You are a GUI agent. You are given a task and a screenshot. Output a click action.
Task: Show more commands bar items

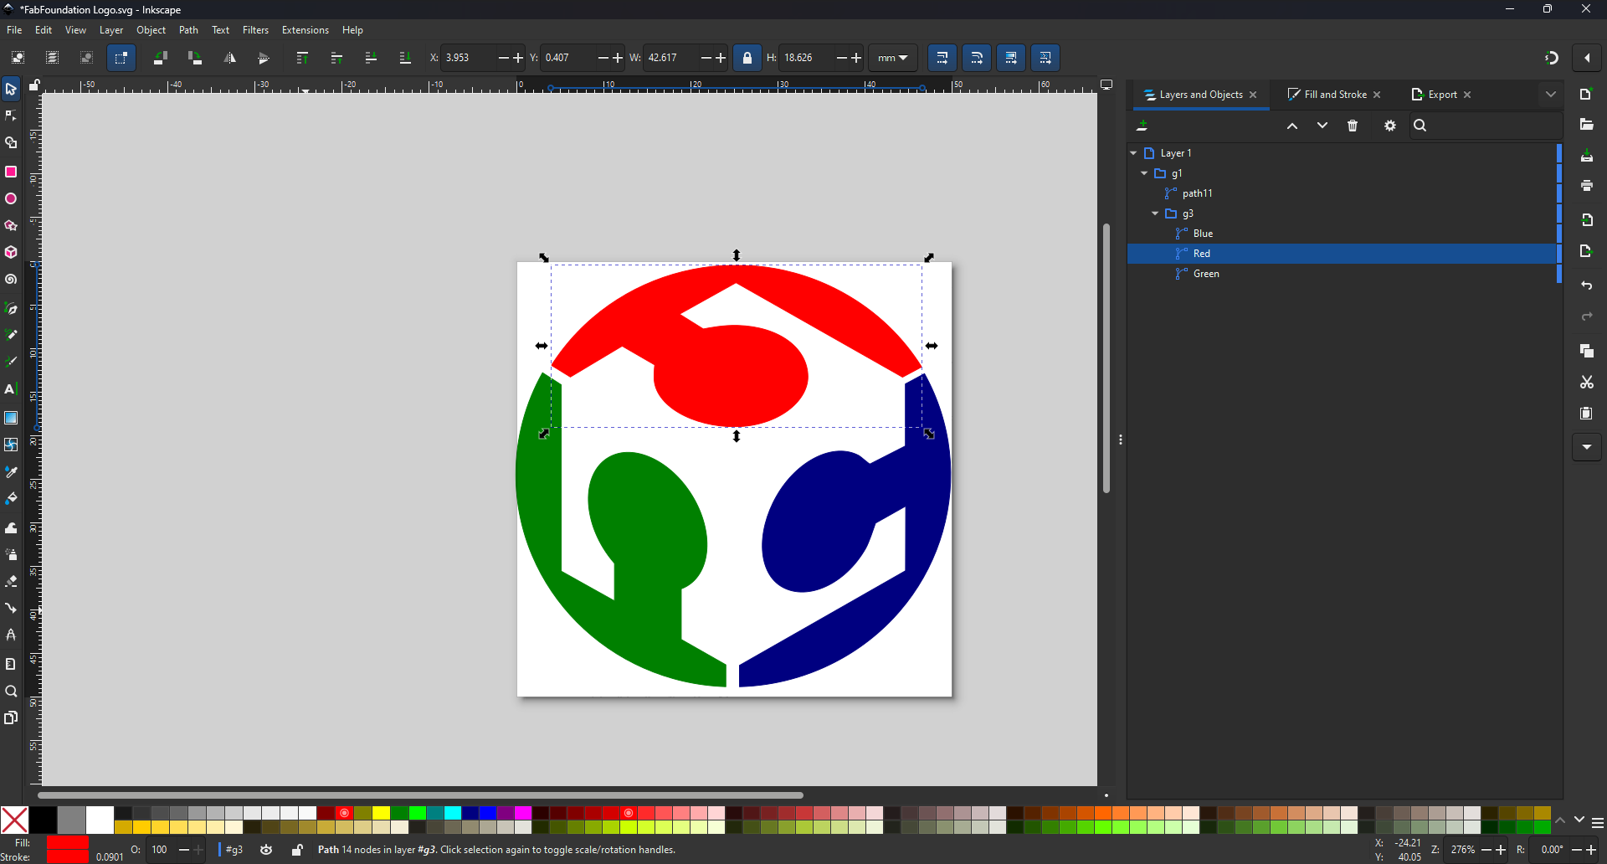pos(1587,447)
